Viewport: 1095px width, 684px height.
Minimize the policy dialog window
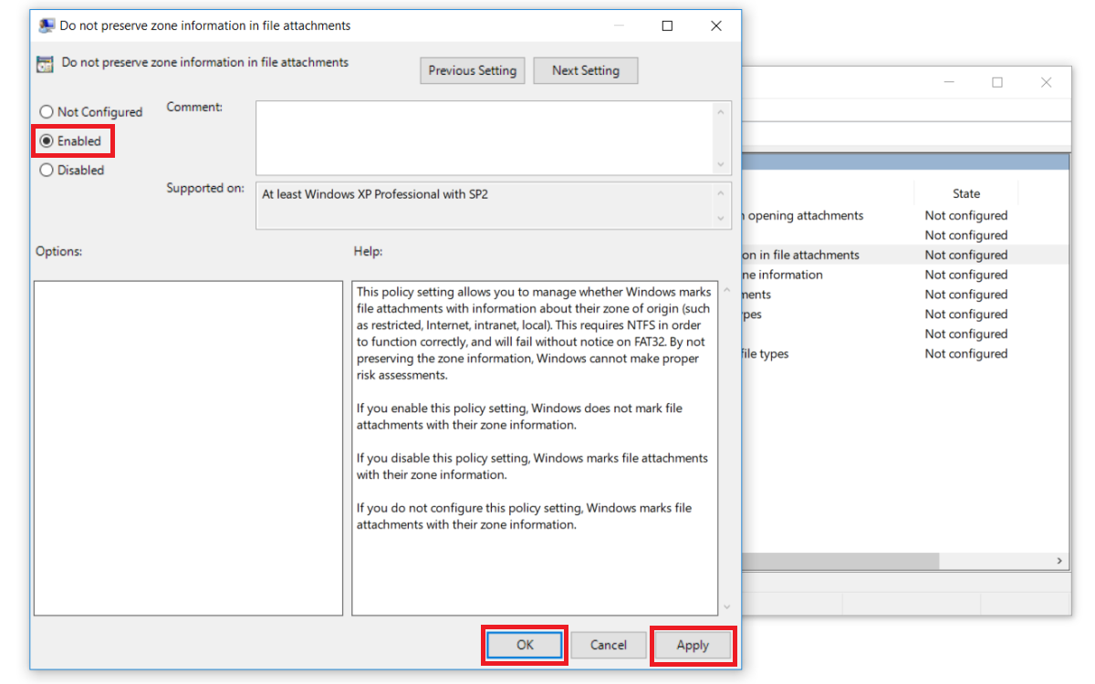[x=619, y=26]
